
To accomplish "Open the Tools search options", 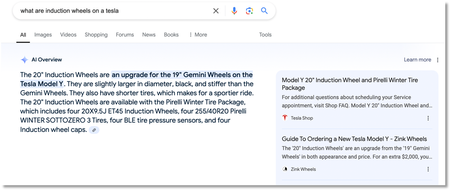I will click(x=265, y=35).
